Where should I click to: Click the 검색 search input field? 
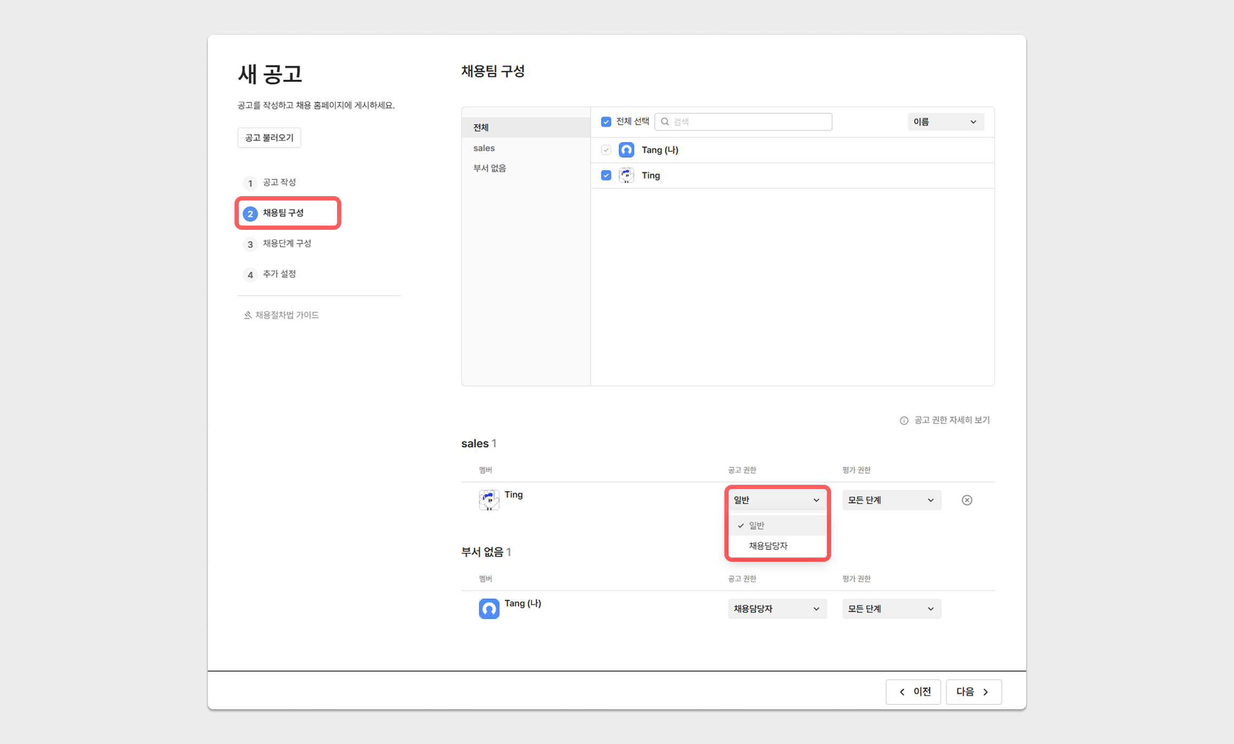click(x=748, y=122)
